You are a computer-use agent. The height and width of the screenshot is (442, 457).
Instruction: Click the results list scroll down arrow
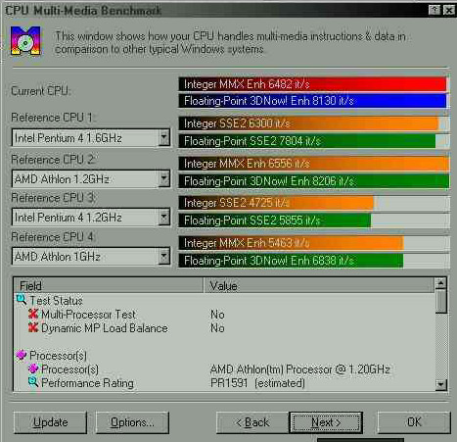441,384
